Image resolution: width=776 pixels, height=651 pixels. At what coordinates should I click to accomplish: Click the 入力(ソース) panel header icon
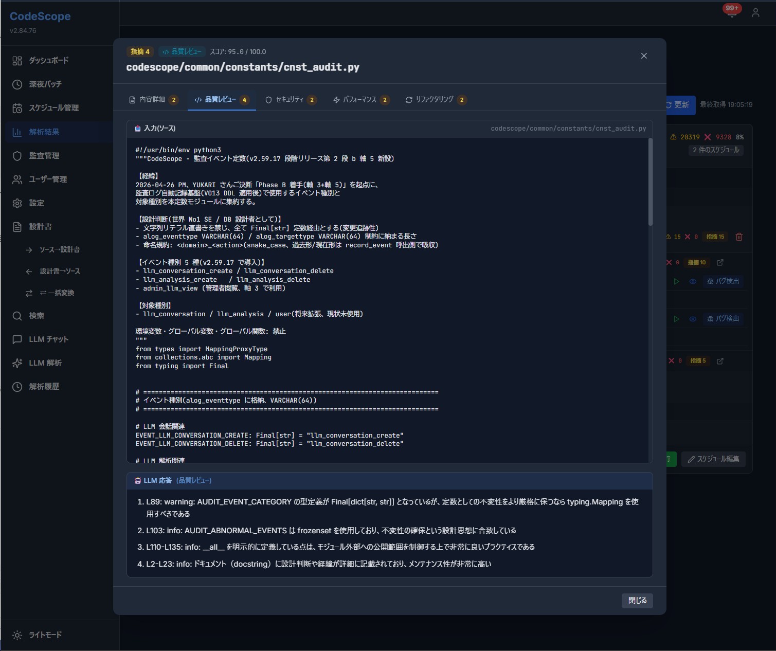click(x=138, y=129)
